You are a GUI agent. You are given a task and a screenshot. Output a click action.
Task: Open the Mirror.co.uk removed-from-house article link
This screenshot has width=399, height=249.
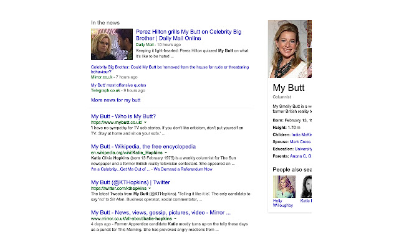click(x=170, y=69)
